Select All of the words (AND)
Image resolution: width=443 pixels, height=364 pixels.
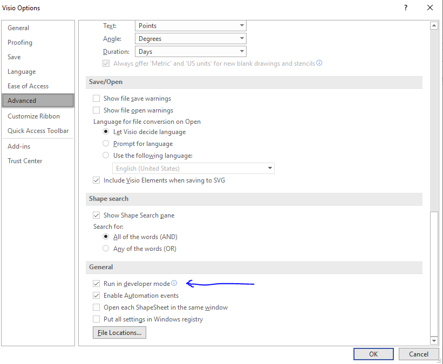coord(106,236)
